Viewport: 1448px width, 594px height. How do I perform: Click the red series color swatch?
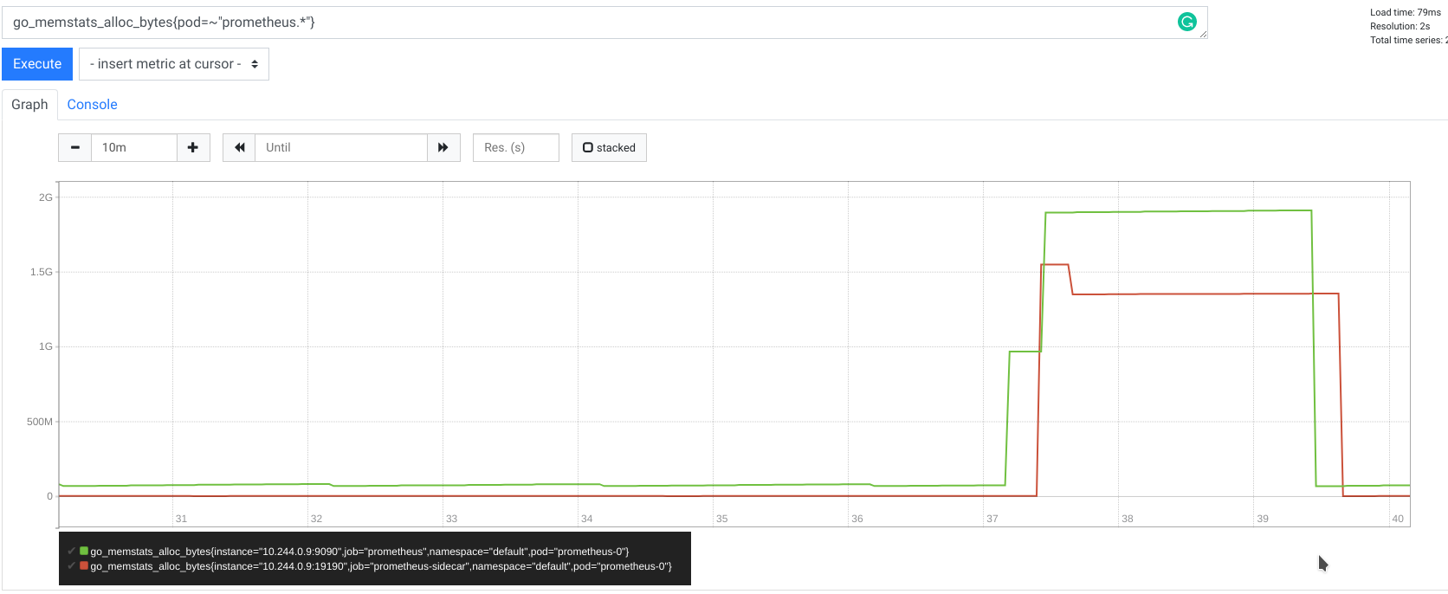[x=84, y=565]
